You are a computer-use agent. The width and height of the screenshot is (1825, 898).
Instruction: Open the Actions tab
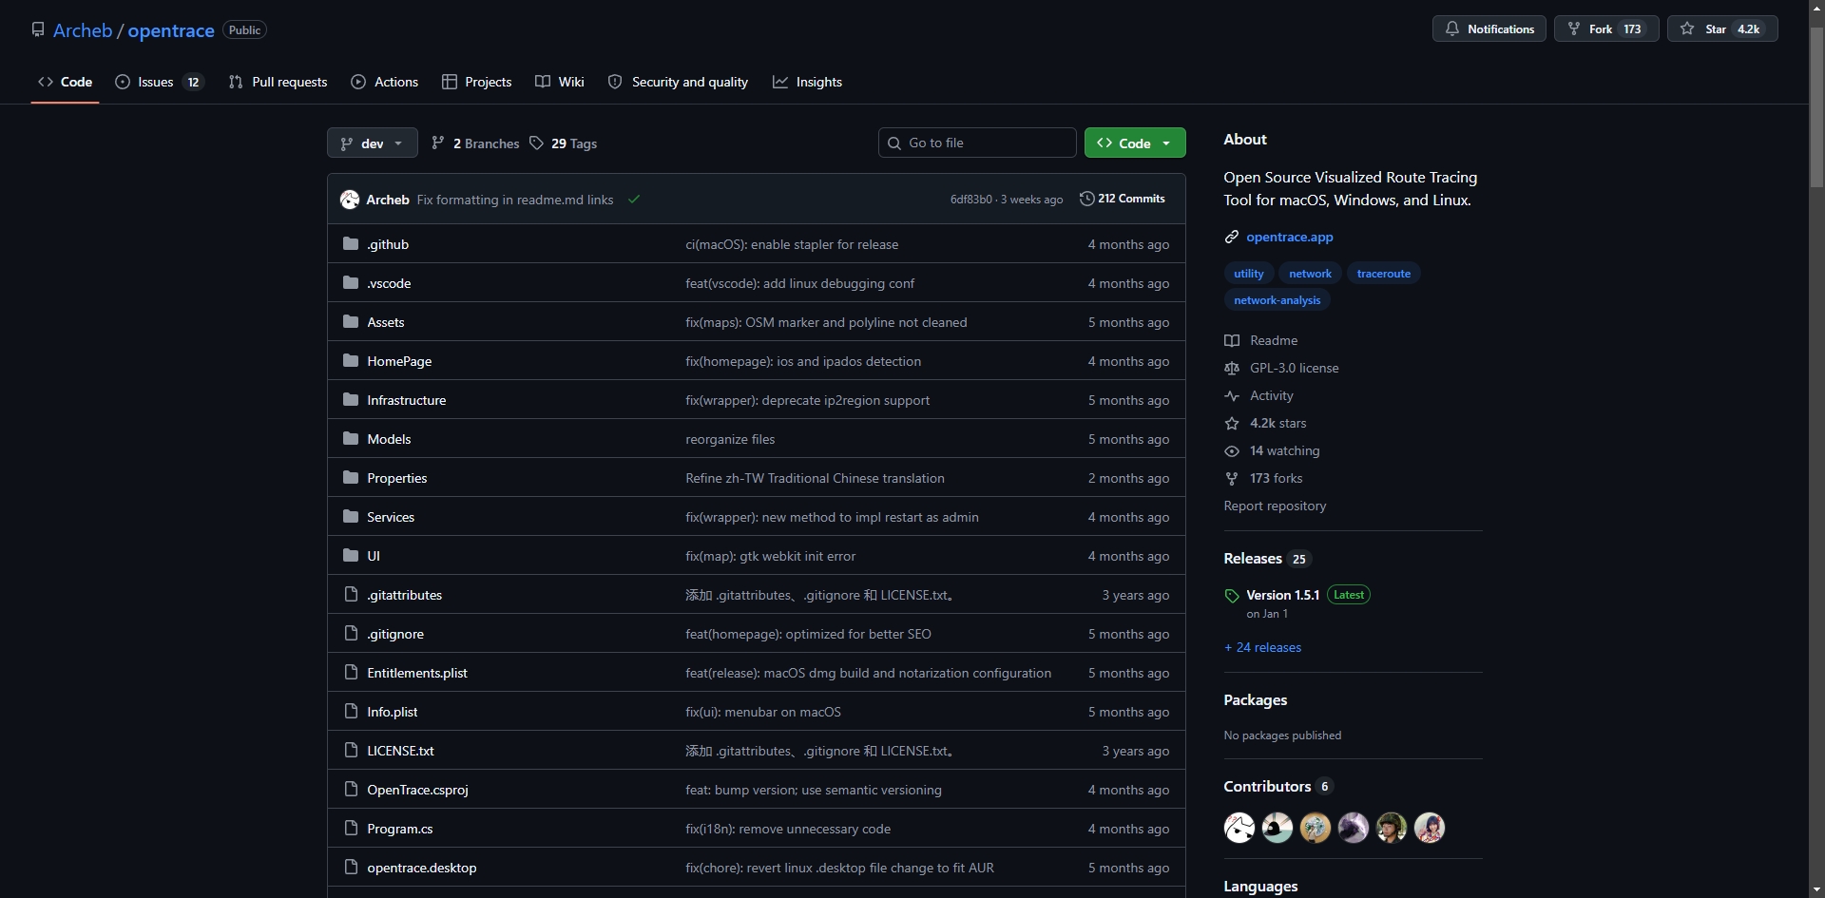(x=385, y=82)
